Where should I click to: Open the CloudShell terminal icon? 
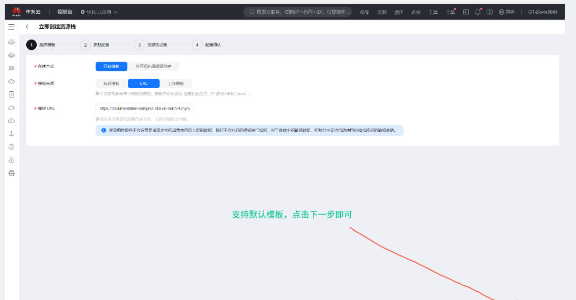pyautogui.click(x=466, y=12)
